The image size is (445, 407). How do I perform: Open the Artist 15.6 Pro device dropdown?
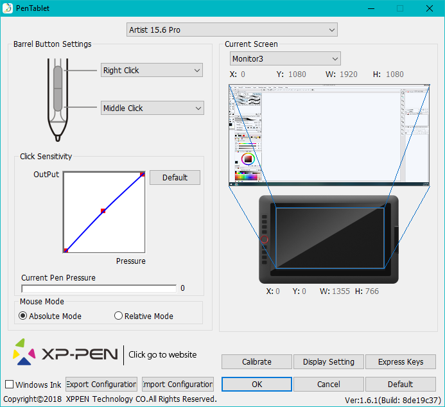[x=232, y=30]
